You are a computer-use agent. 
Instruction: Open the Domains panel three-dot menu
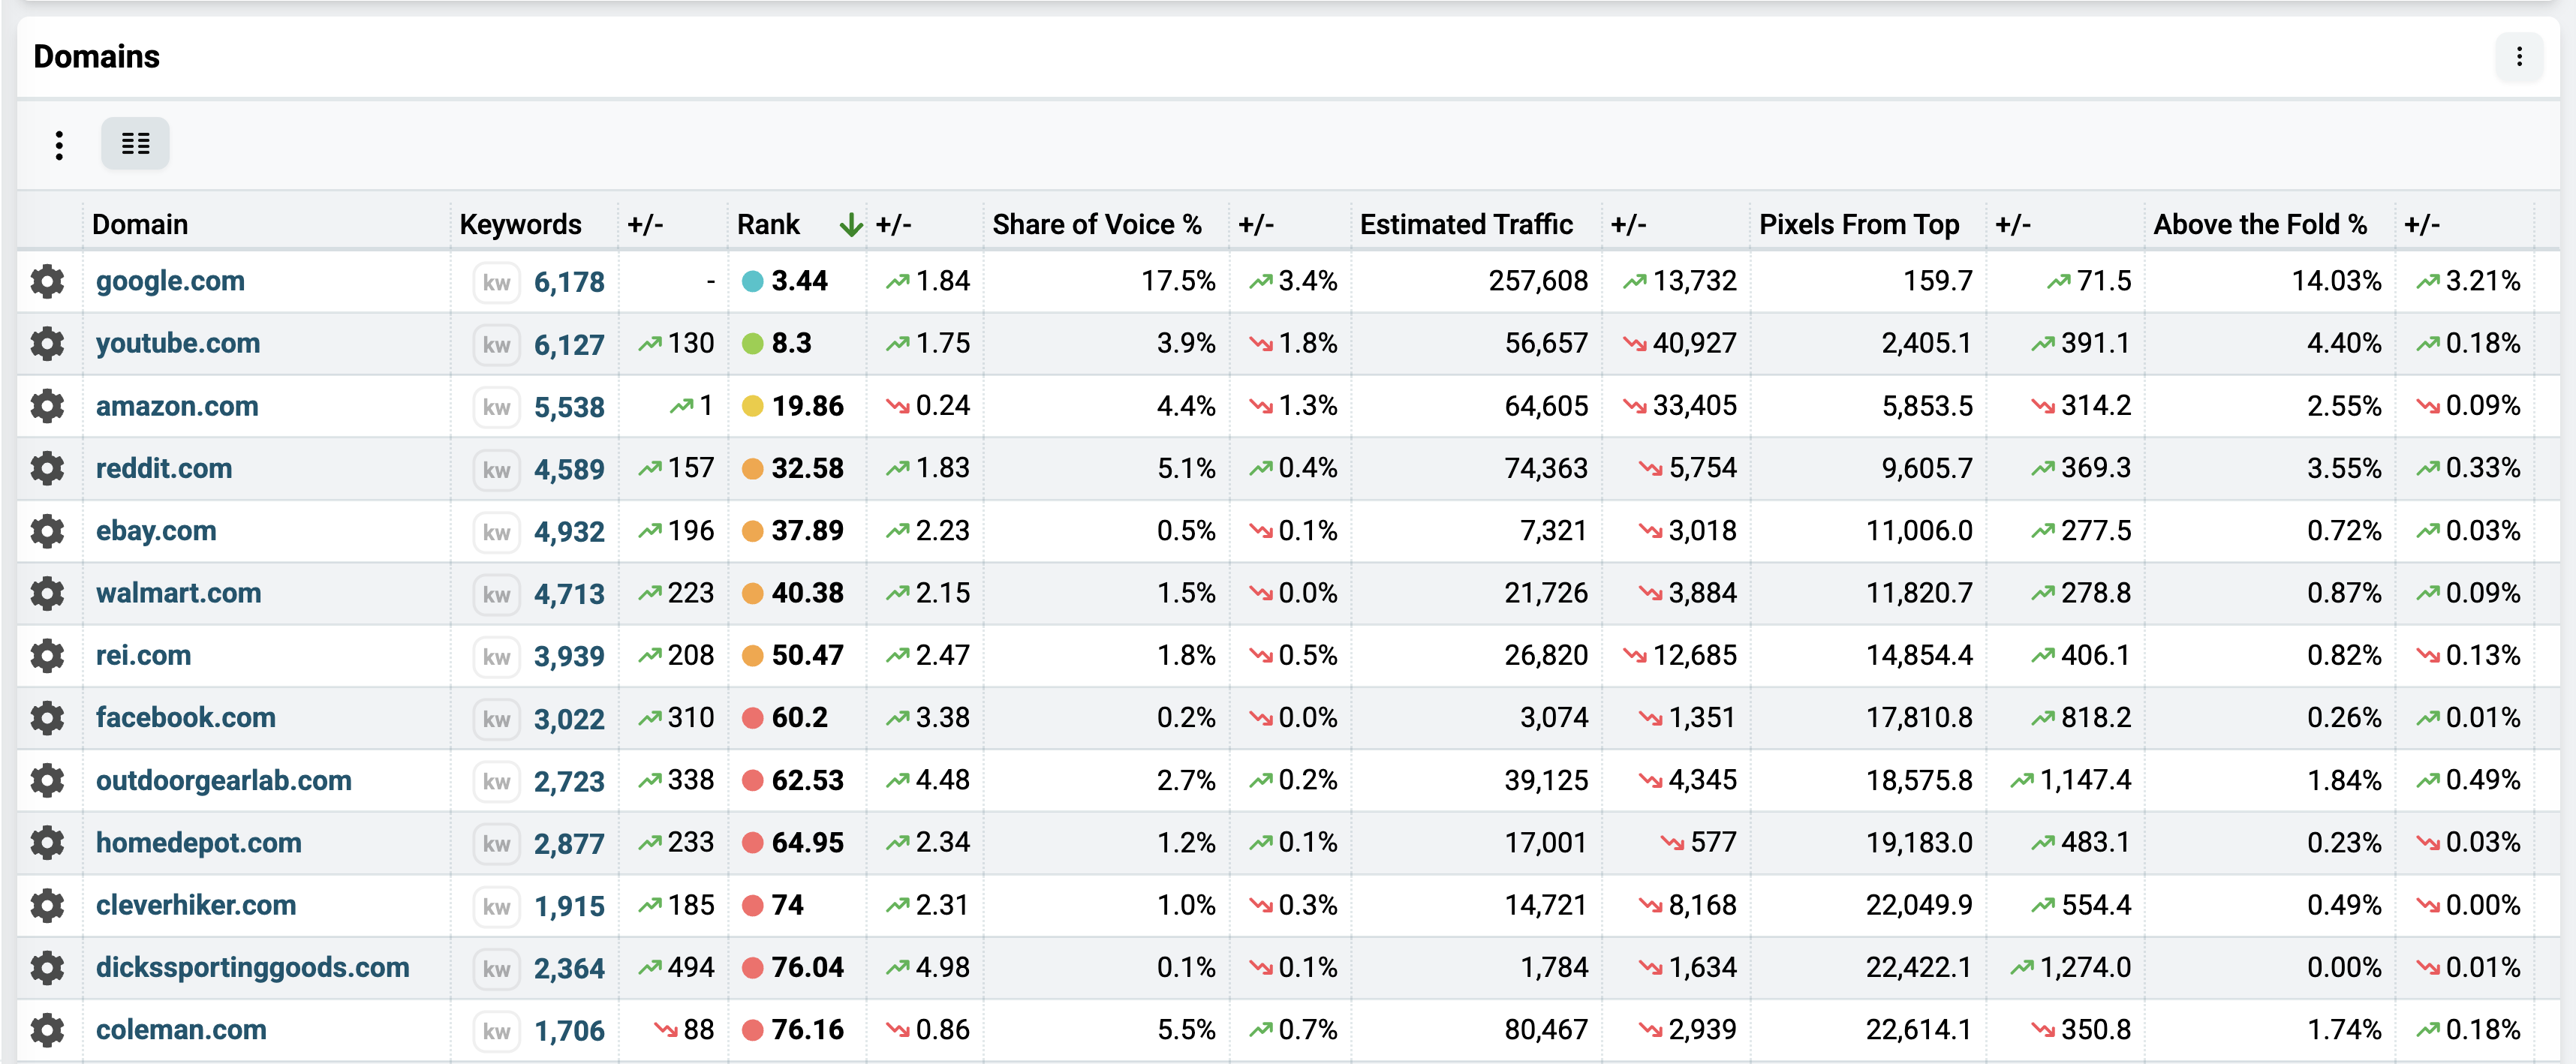[x=2518, y=57]
